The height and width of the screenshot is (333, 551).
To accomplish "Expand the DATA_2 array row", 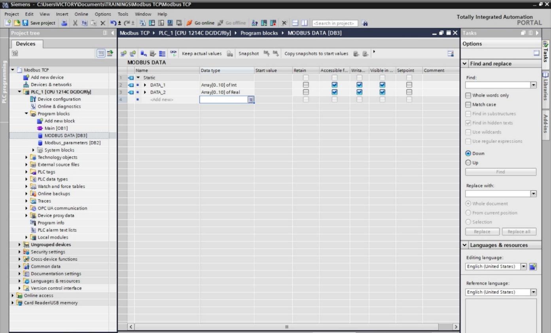I will 145,92.
